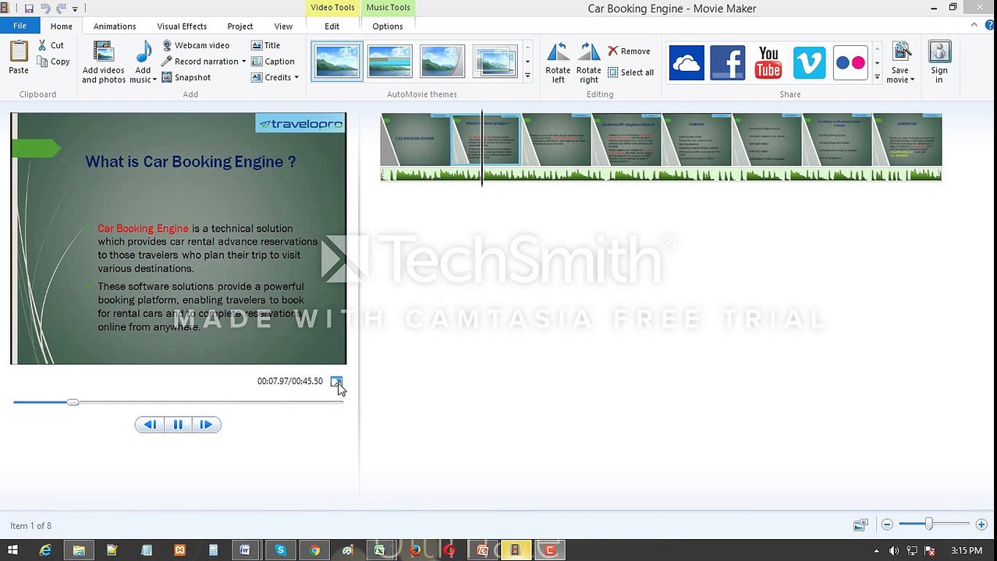Add a Title to the movie

tap(266, 45)
